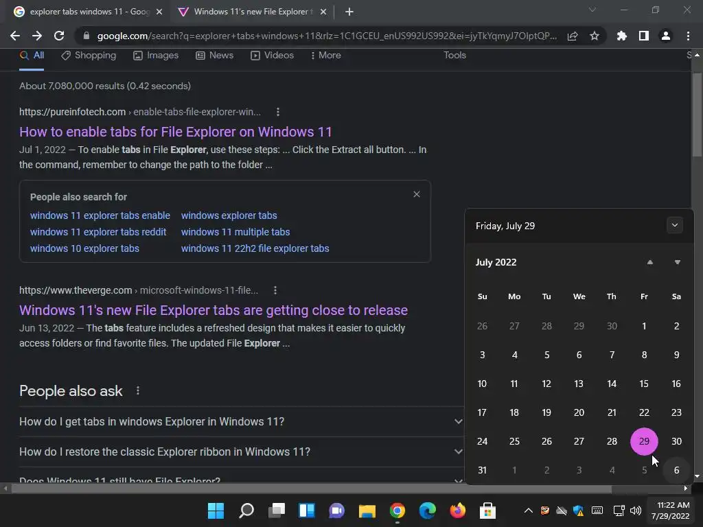
Task: Close the Windows 11's new File Explorer tab
Action: tap(323, 12)
